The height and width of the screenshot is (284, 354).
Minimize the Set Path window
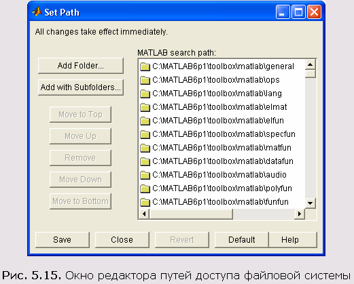pos(283,12)
